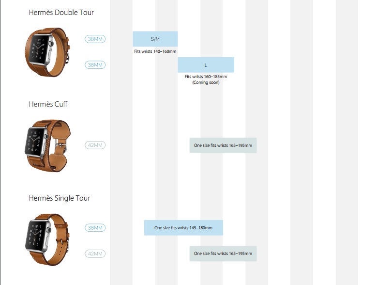Click the one size 145–180mm bar

183,228
